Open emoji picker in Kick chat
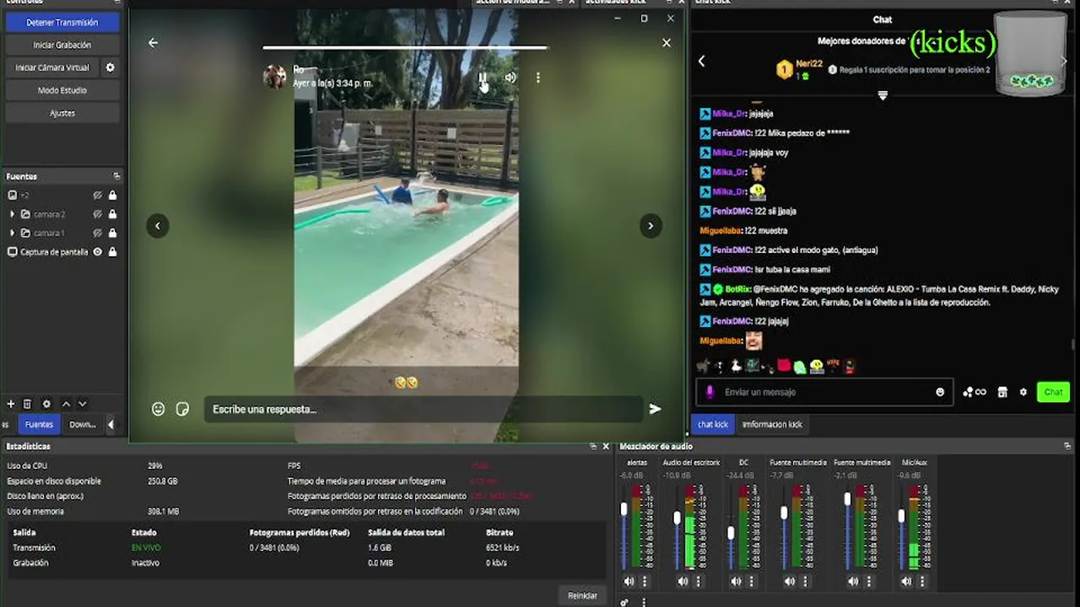 coord(940,392)
